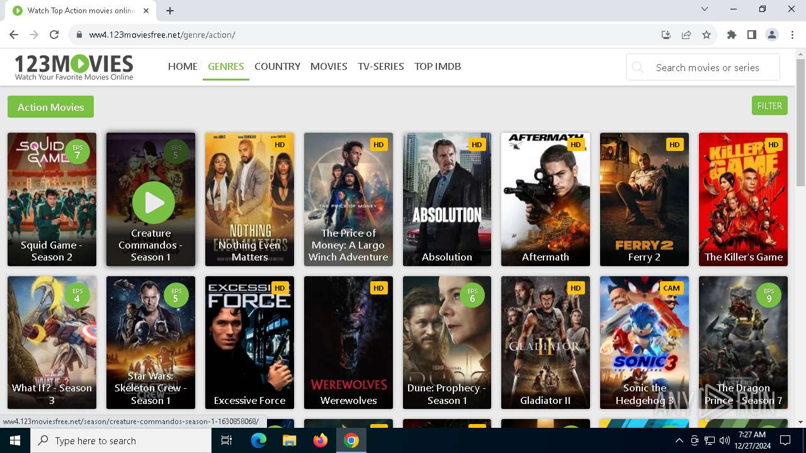Image resolution: width=806 pixels, height=453 pixels.
Task: Open File Explorer from taskbar
Action: pos(289,440)
